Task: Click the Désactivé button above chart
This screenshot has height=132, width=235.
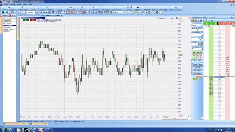Action: pos(162,18)
